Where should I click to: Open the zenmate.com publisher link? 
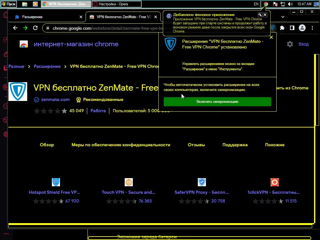click(x=55, y=100)
